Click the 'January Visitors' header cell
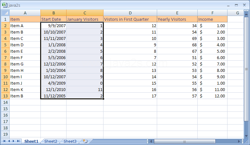Viewport: 250px width, 145px height. tap(85, 19)
